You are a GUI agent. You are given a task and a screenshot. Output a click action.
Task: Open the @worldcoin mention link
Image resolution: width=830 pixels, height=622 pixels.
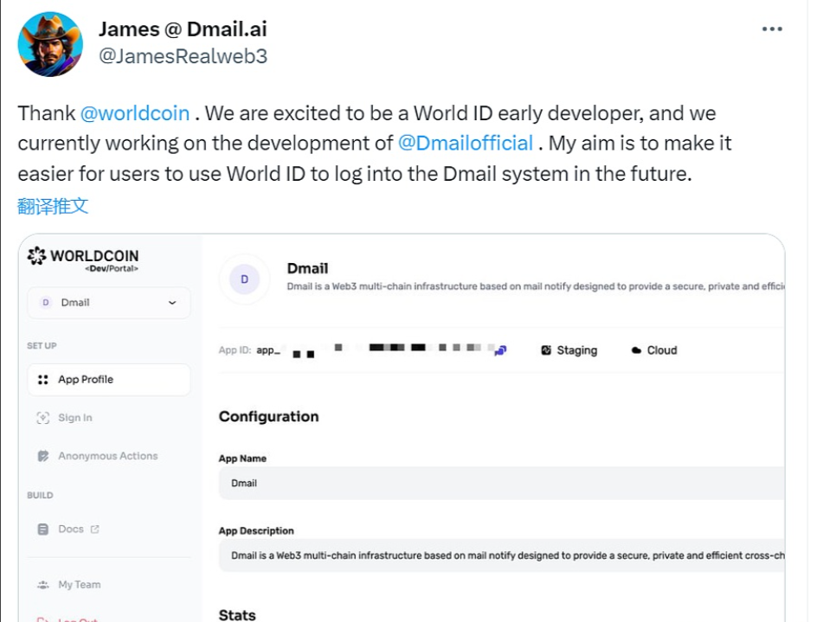134,113
